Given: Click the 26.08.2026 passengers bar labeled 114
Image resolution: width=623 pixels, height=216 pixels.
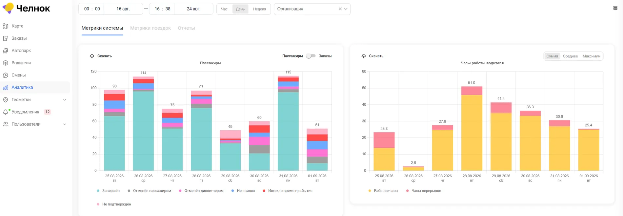Looking at the screenshot, I should click(x=143, y=123).
